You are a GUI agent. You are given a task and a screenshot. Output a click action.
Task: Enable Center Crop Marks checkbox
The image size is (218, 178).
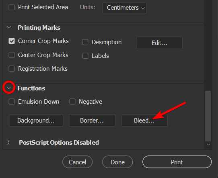pyautogui.click(x=12, y=55)
